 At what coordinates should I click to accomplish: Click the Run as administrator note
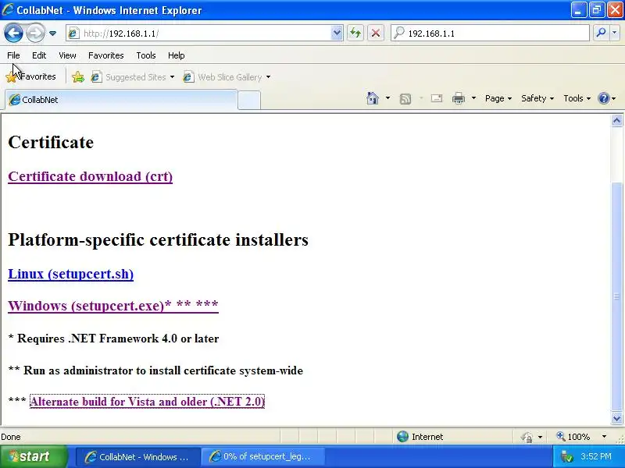[155, 370]
